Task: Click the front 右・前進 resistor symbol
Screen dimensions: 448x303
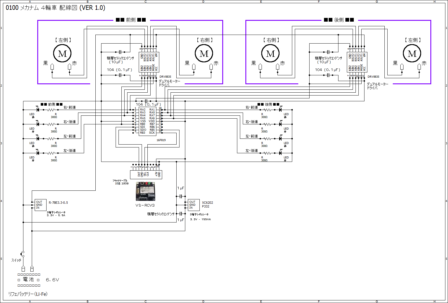Action: pyautogui.click(x=51, y=110)
